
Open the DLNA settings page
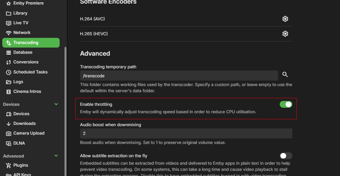(x=19, y=143)
